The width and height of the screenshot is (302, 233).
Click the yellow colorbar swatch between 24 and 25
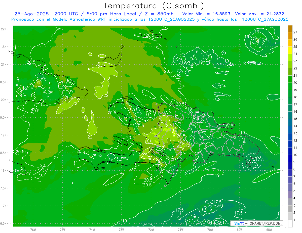(290, 50)
